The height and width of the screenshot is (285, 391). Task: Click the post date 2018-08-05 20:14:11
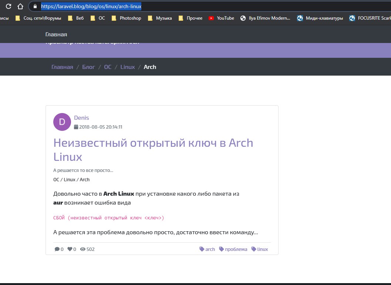point(101,127)
